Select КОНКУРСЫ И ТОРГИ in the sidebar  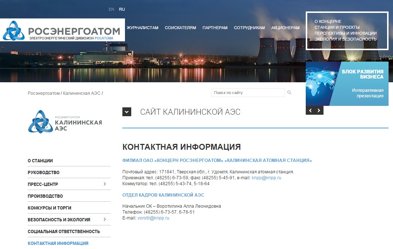tap(50, 208)
